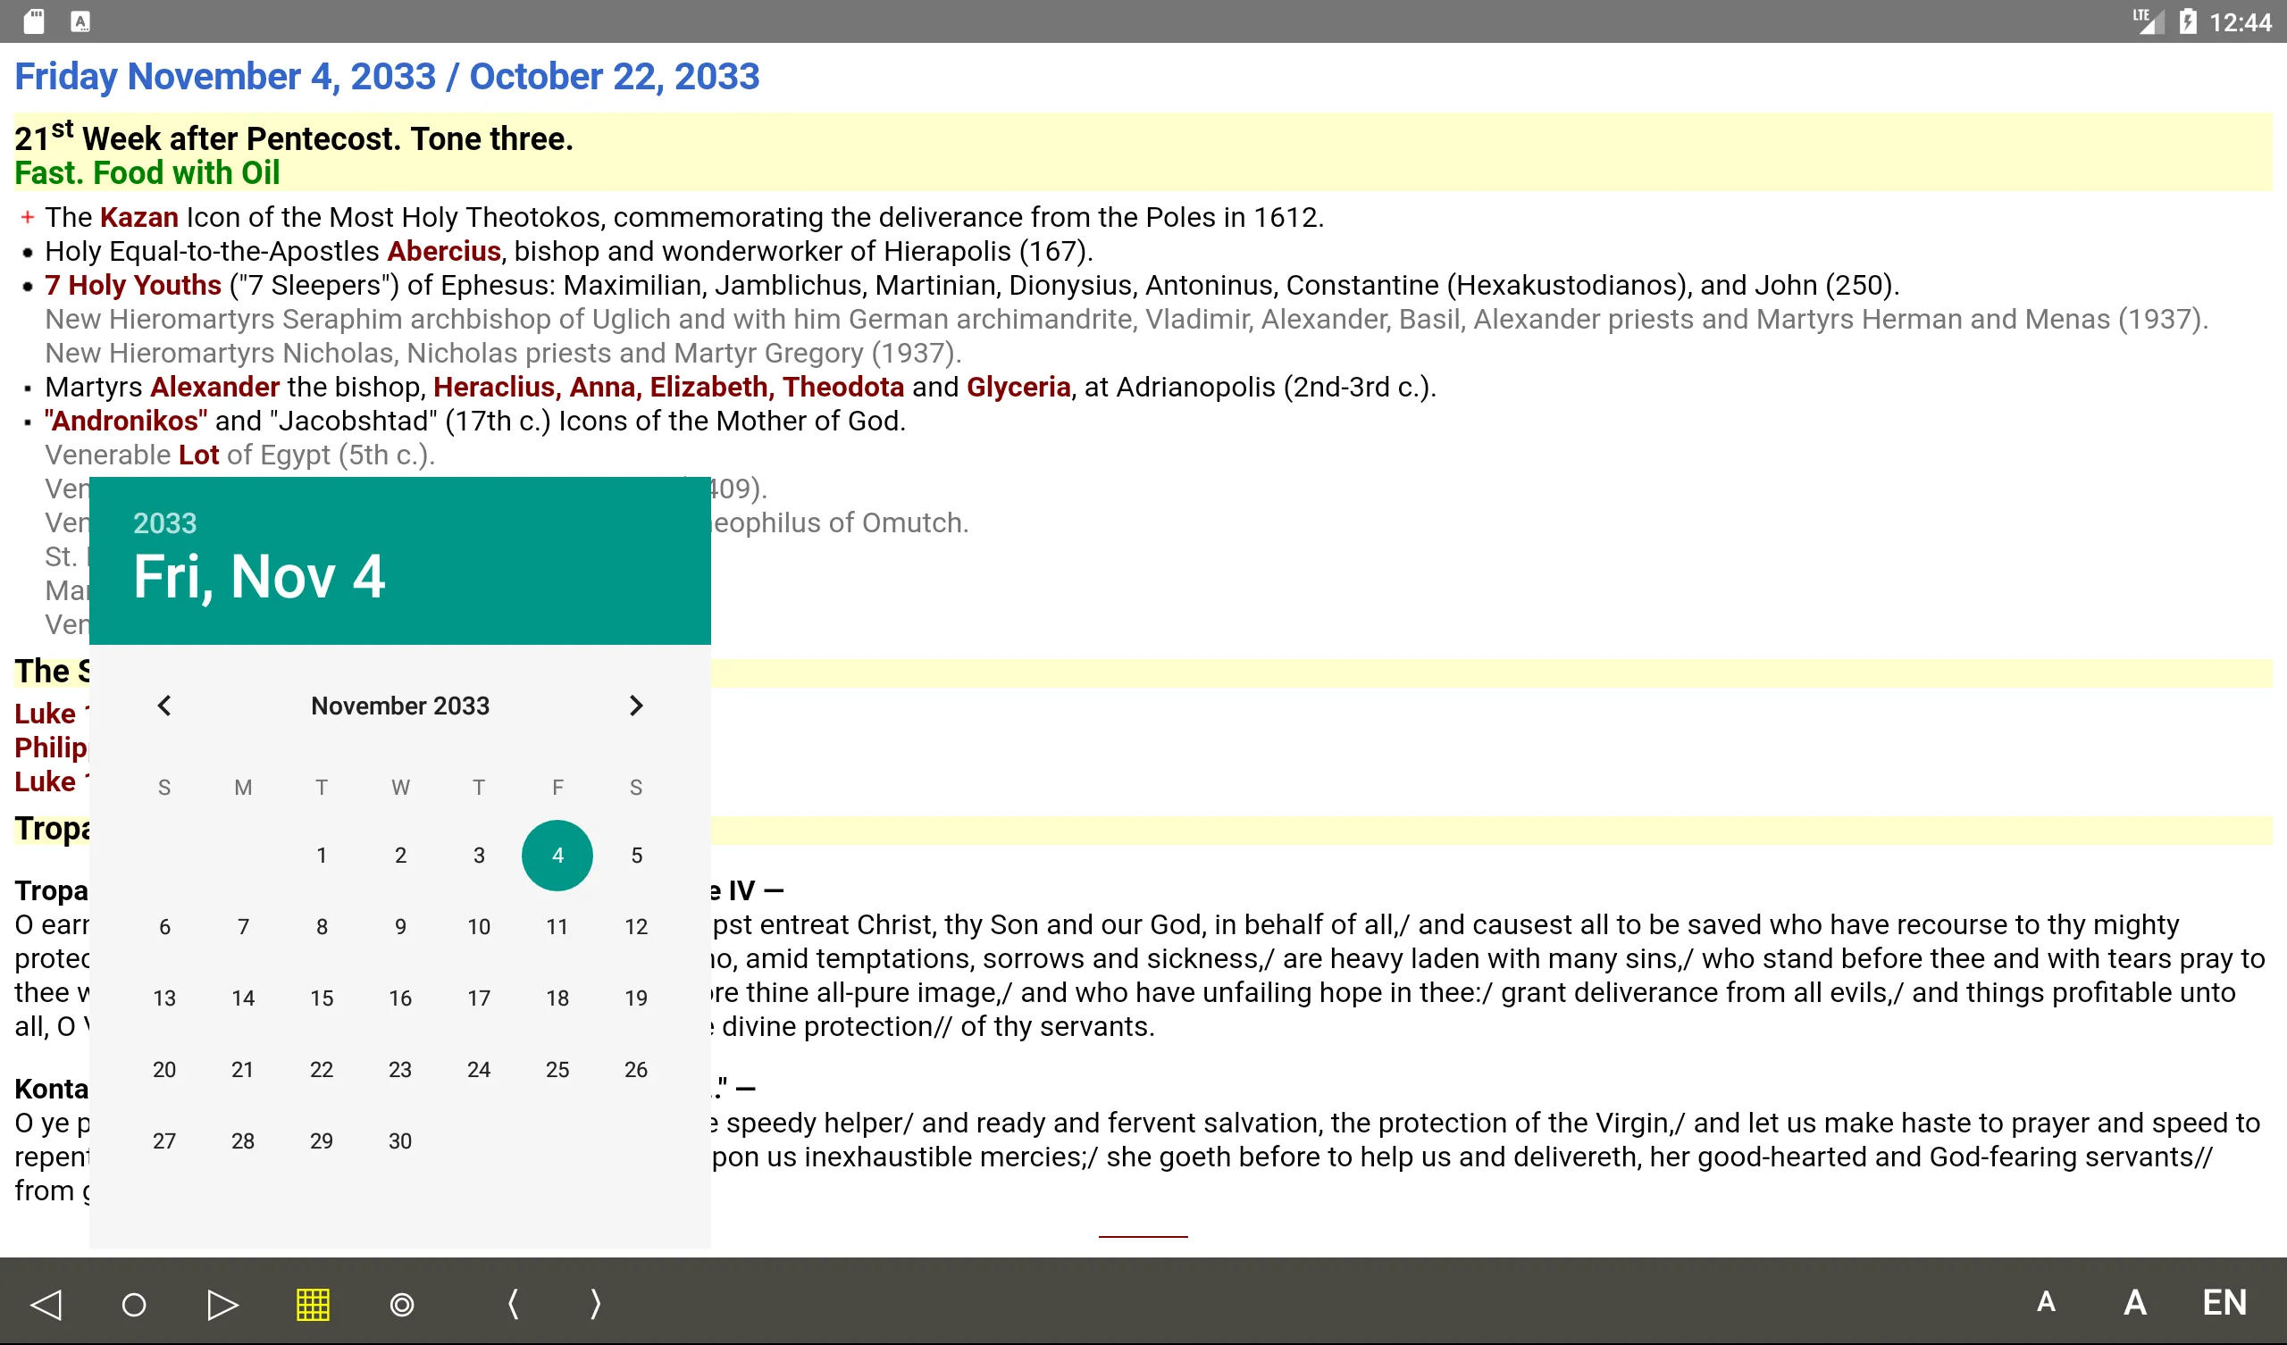Navigate to previous month using left arrow
This screenshot has width=2287, height=1345.
tap(163, 705)
